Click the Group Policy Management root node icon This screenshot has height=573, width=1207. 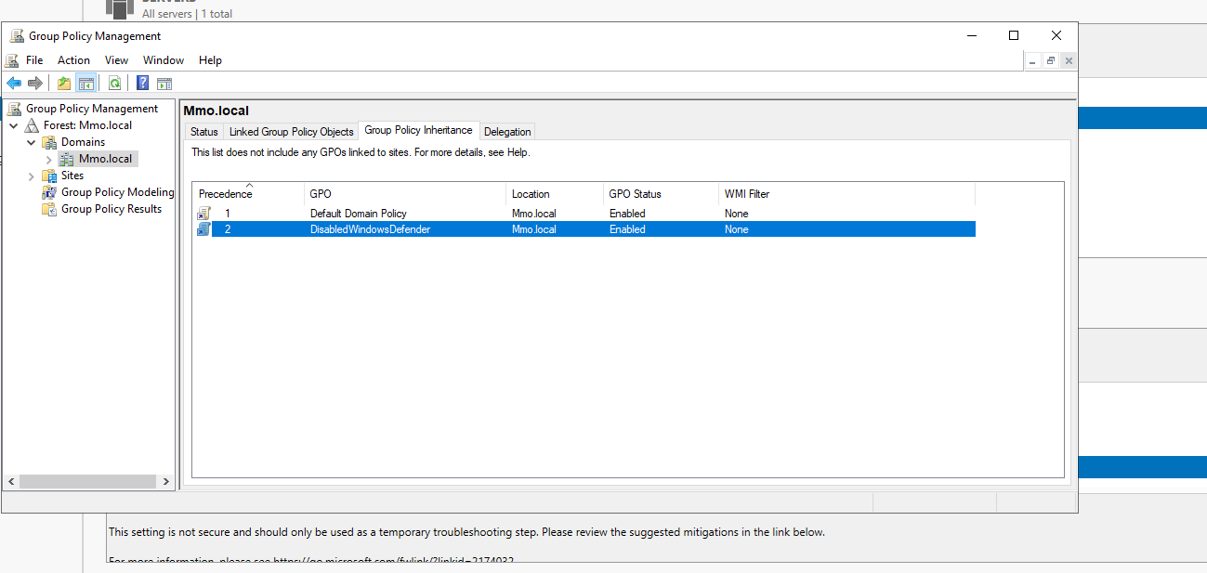point(15,109)
